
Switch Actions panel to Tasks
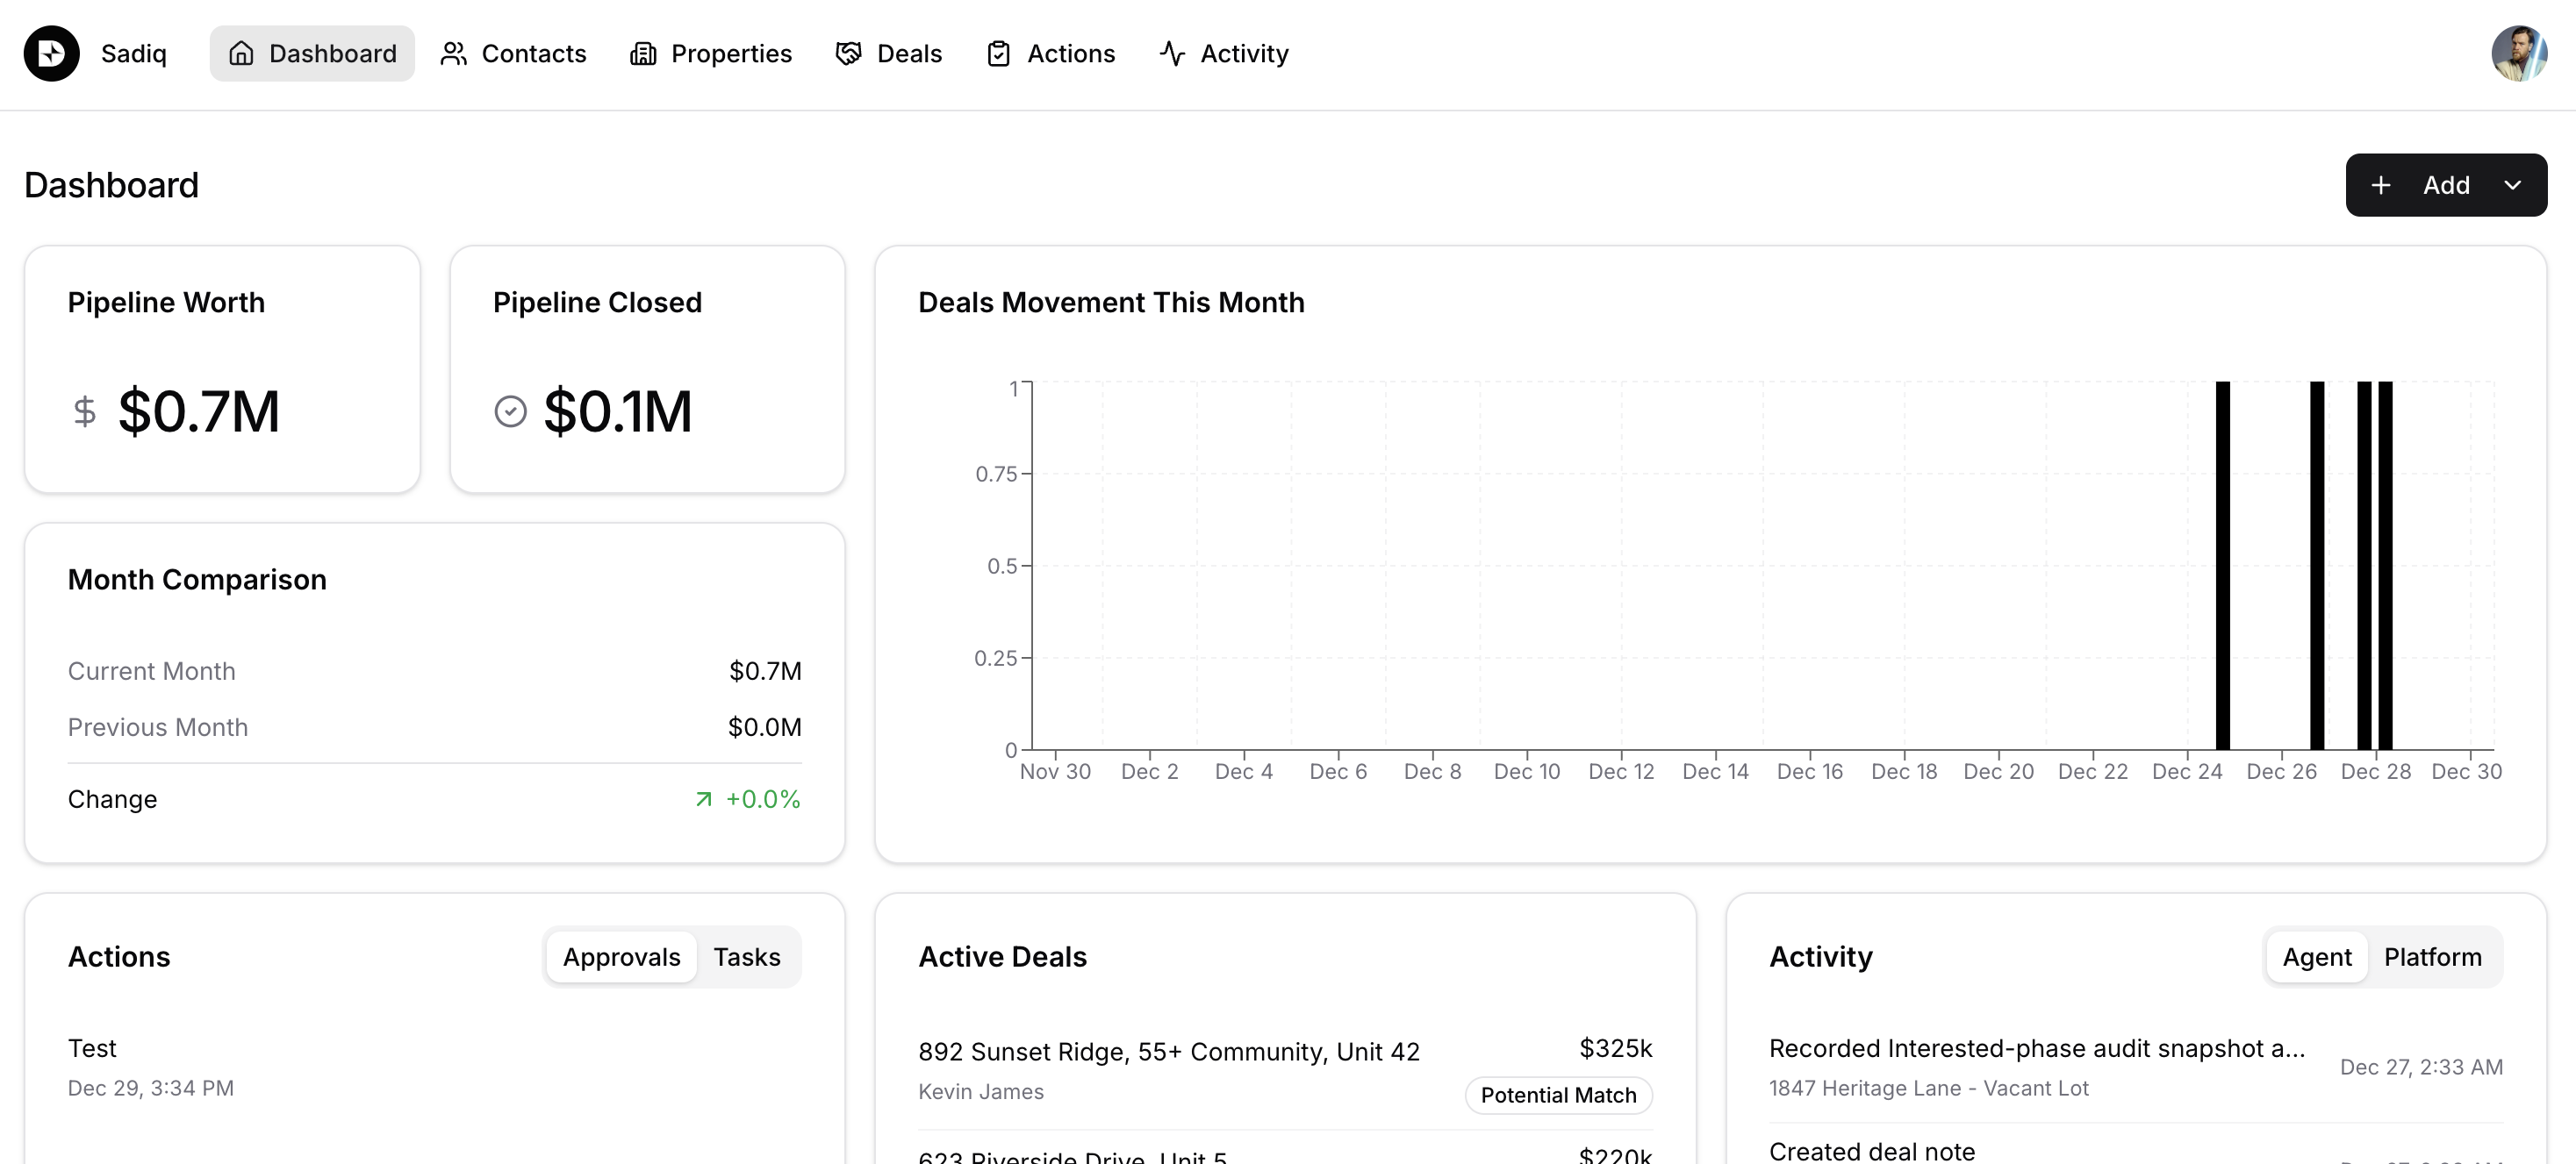point(746,956)
